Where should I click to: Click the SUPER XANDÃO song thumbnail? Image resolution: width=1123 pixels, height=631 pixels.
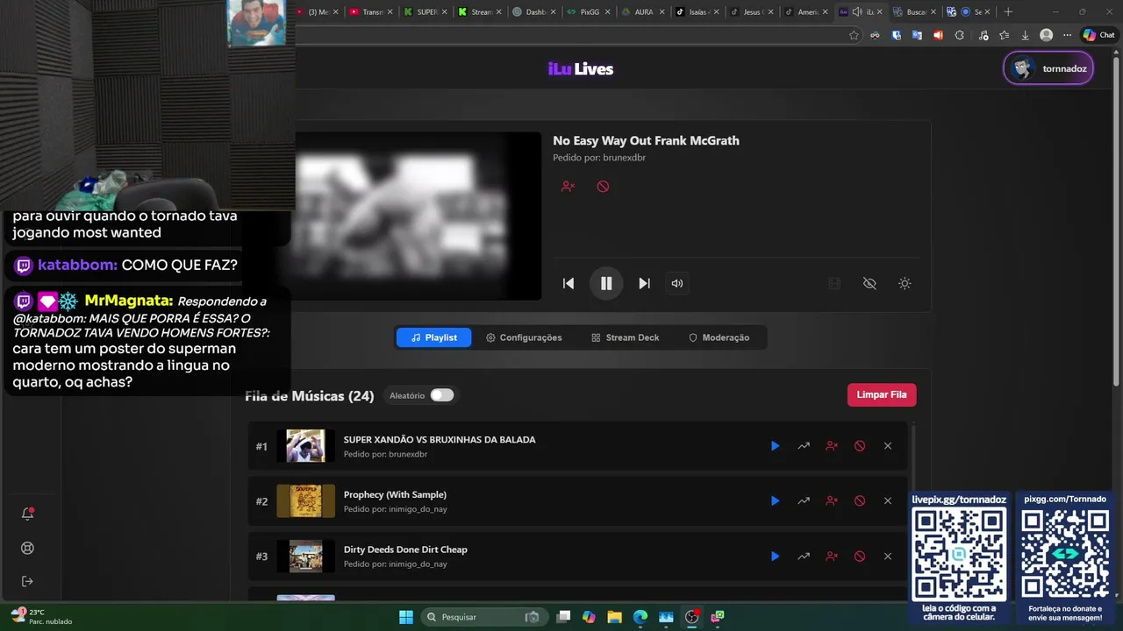305,446
